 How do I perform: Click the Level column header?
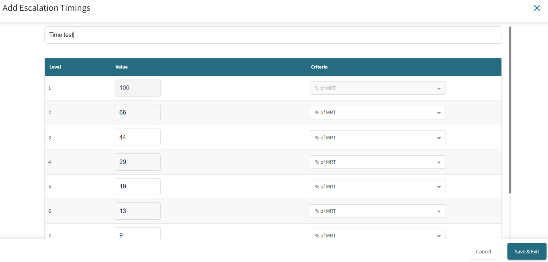tap(78, 67)
